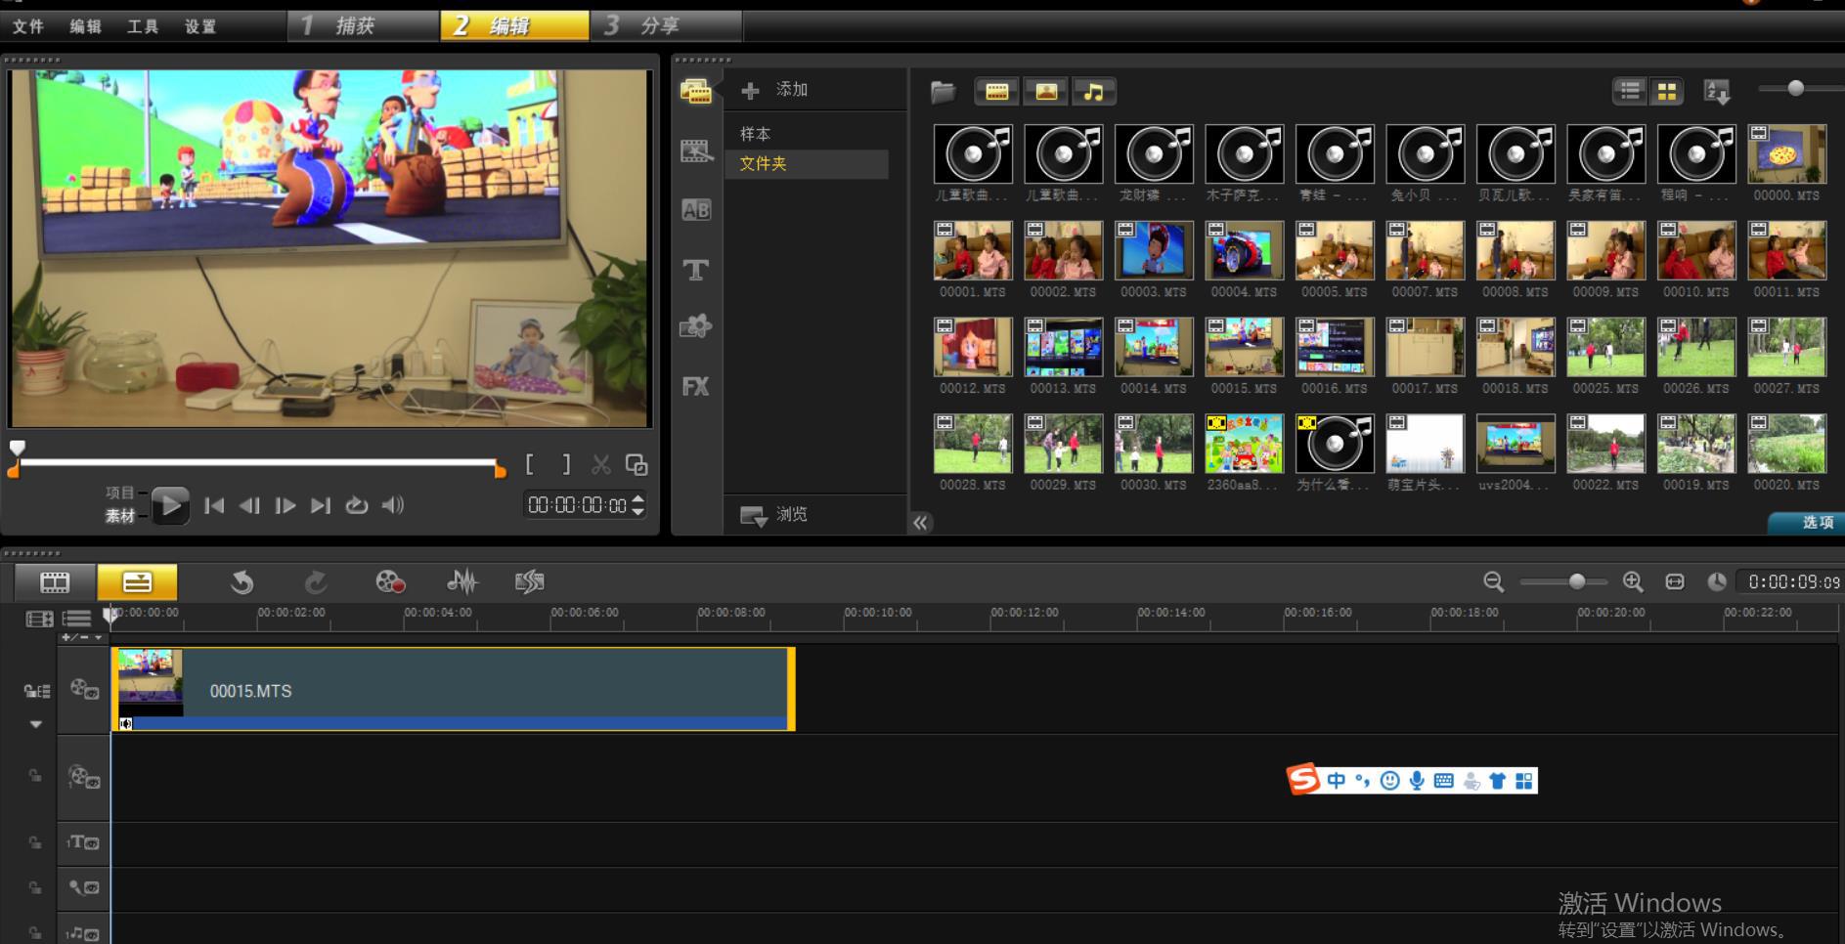This screenshot has height=944, width=1845.
Task: Open the Transitions library icon
Action: [695, 151]
